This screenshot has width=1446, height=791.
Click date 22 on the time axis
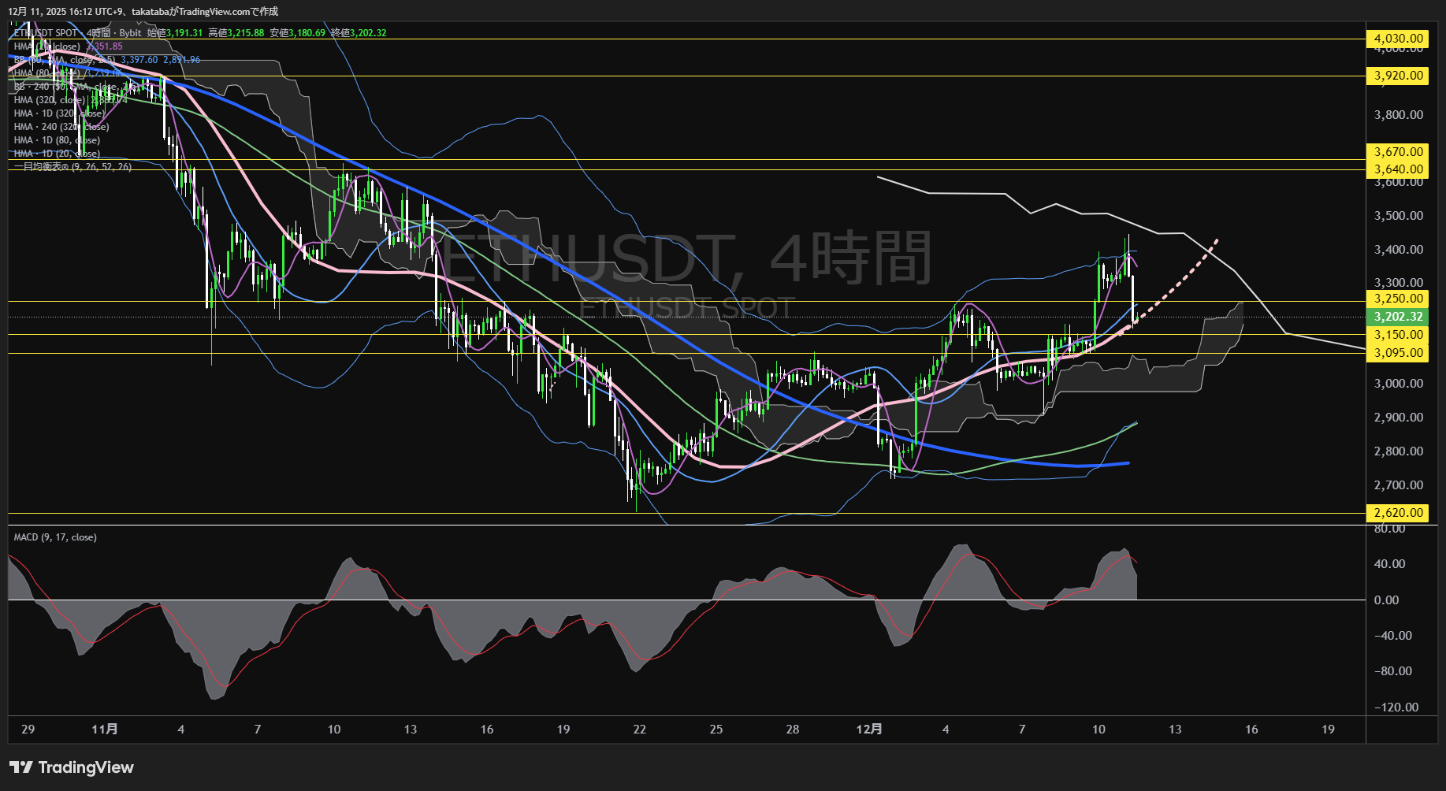(639, 730)
